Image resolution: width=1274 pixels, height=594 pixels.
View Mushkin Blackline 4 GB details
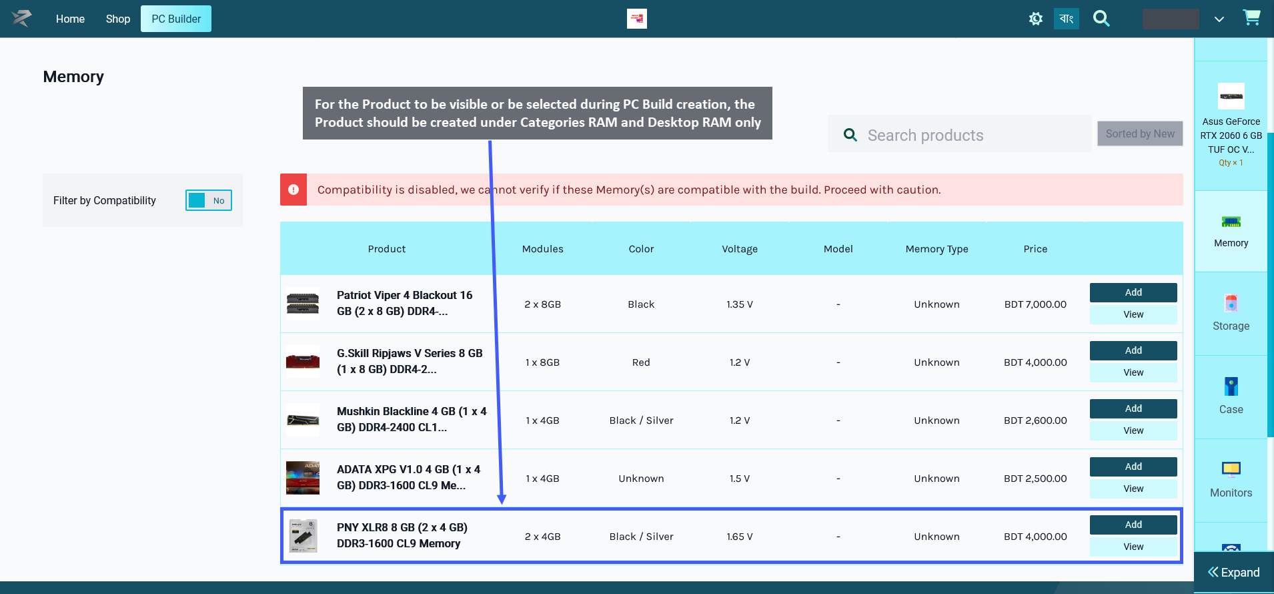click(x=1133, y=430)
